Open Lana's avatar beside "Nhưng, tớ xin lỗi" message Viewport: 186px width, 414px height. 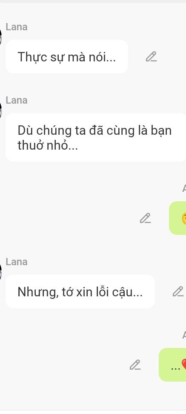1,271
